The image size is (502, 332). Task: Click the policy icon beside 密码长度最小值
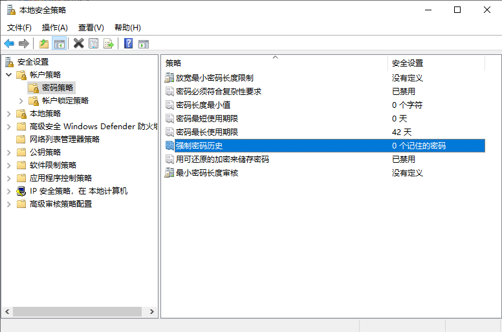click(x=169, y=105)
